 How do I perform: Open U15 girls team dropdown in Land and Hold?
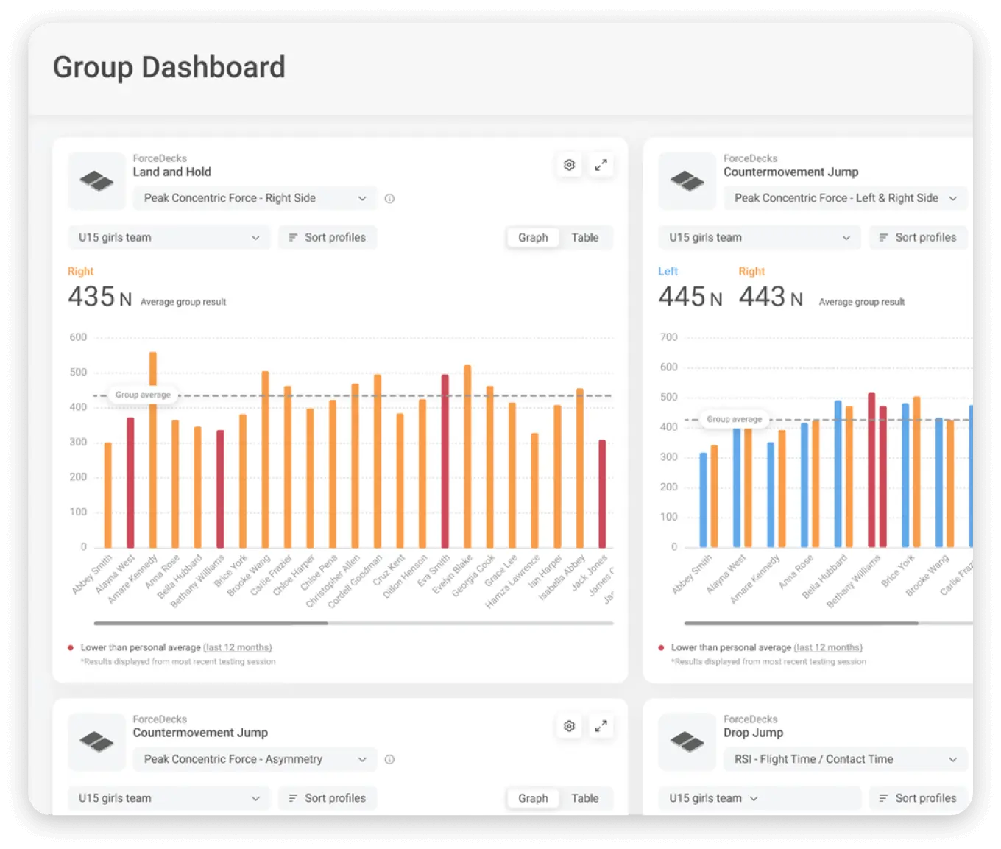pyautogui.click(x=169, y=238)
